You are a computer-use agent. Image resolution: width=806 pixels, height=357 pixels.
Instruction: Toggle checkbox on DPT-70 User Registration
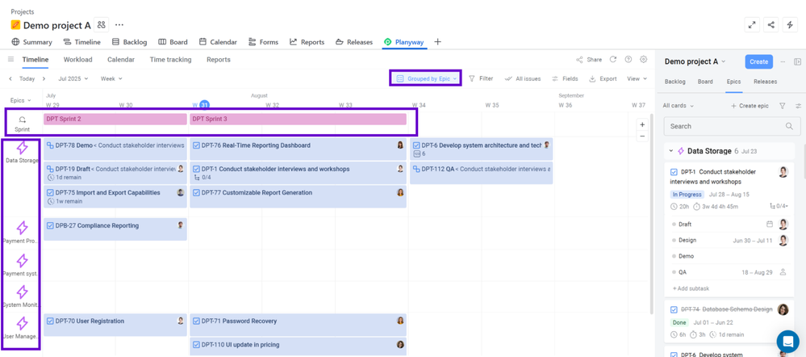click(50, 321)
